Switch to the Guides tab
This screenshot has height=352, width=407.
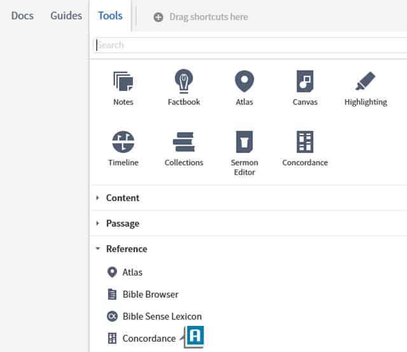click(66, 16)
